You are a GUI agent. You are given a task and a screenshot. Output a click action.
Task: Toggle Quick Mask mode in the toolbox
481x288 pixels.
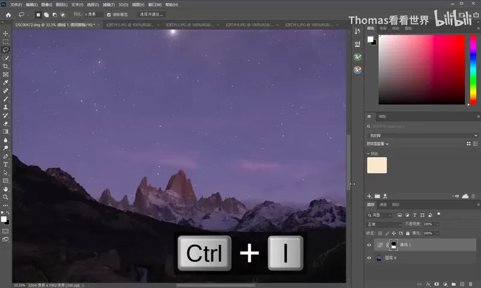5,231
